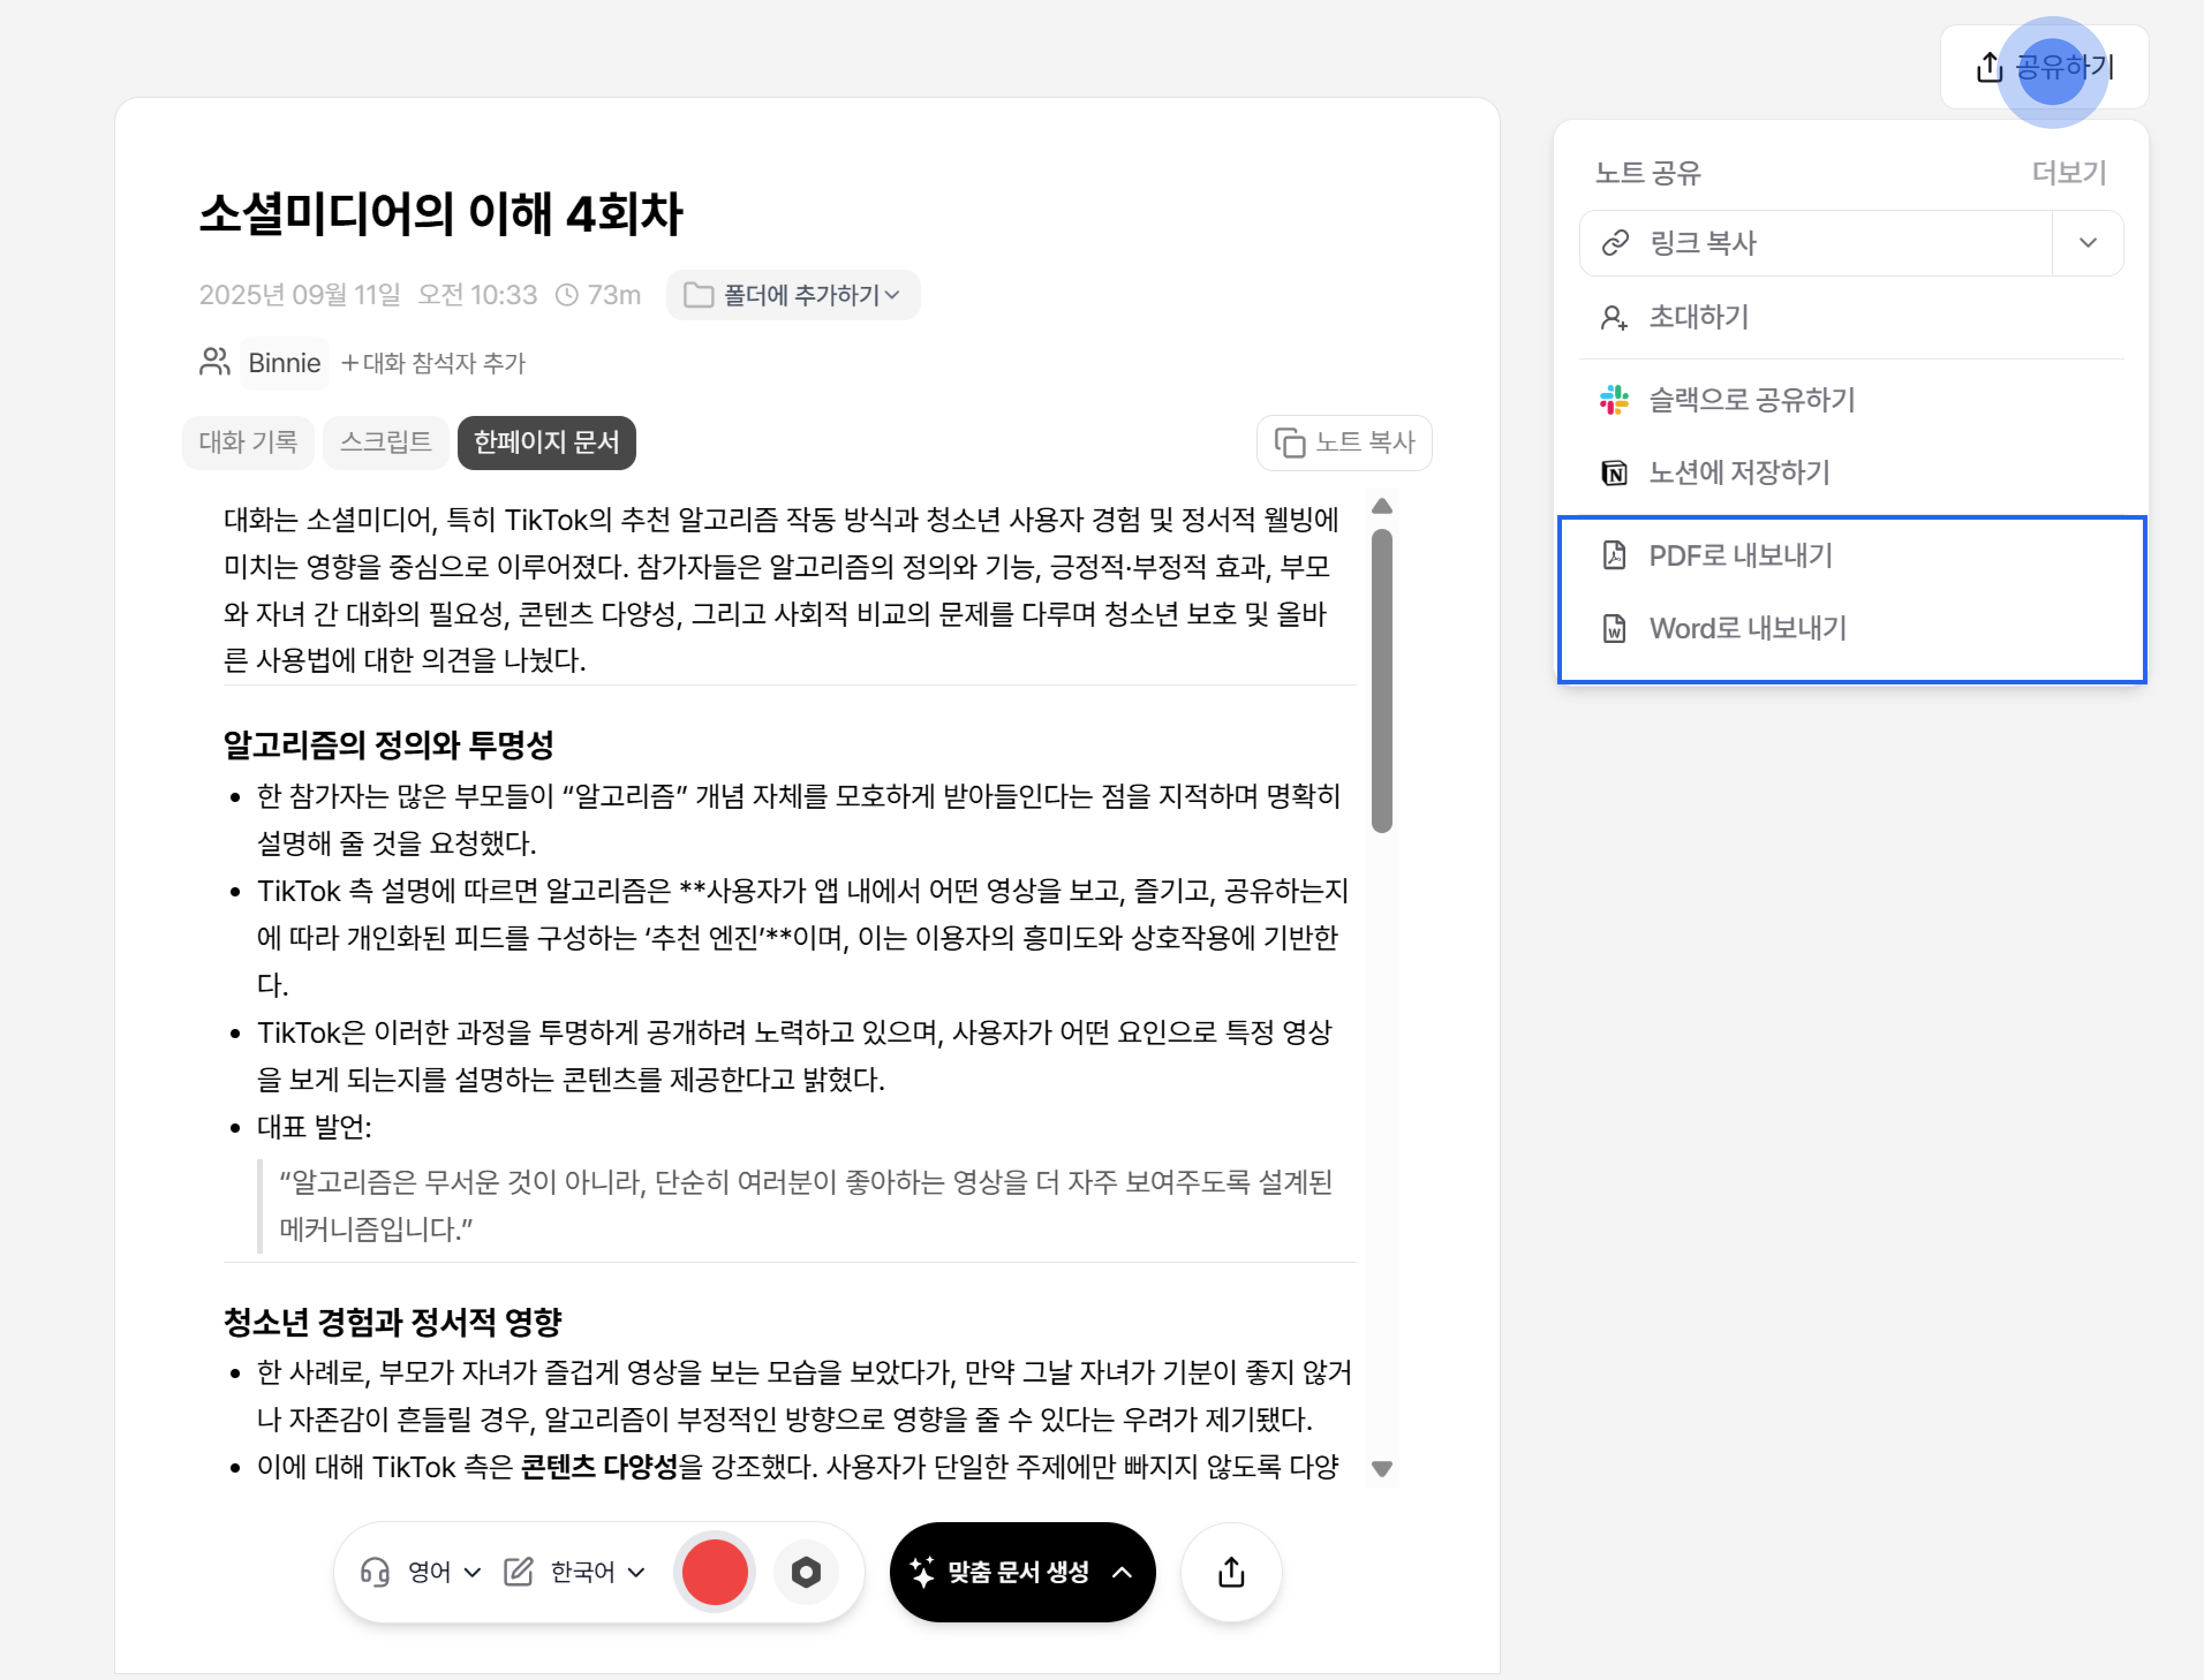Expand the link copy options chevron
Viewport: 2204px width, 1680px height.
pyautogui.click(x=2087, y=243)
